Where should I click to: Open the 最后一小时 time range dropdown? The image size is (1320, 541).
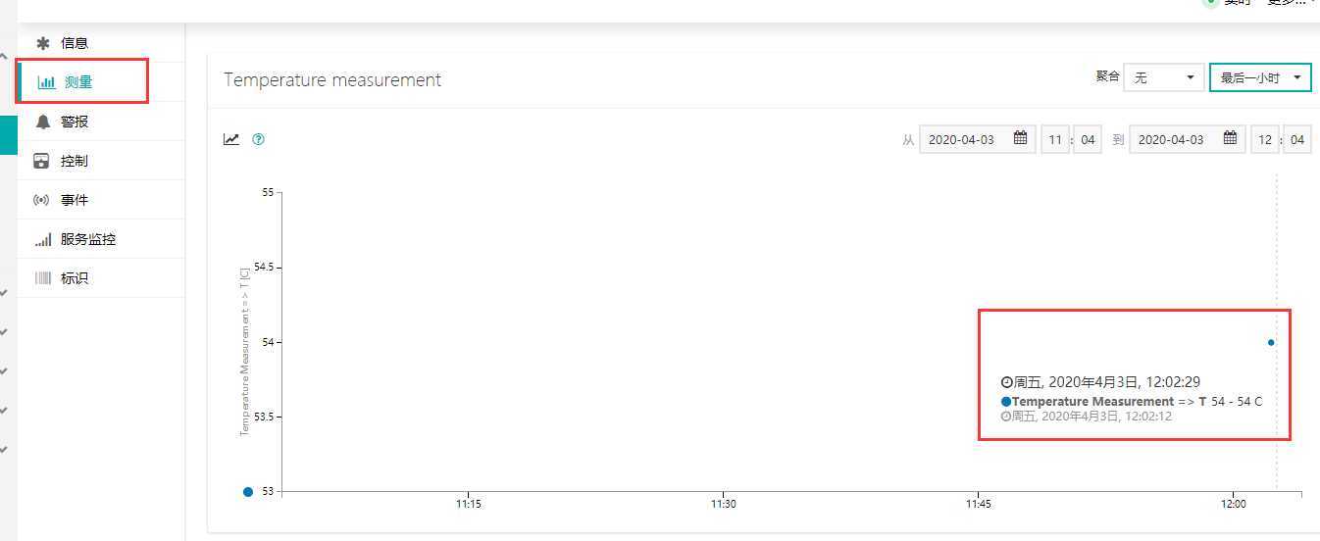pos(1260,77)
